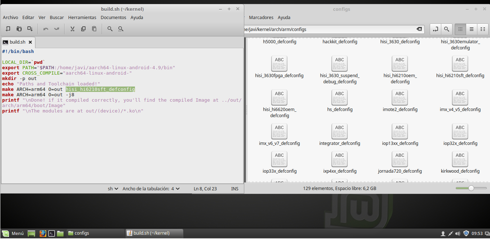
Task: Switch the file manager to list view
Action: (471, 29)
